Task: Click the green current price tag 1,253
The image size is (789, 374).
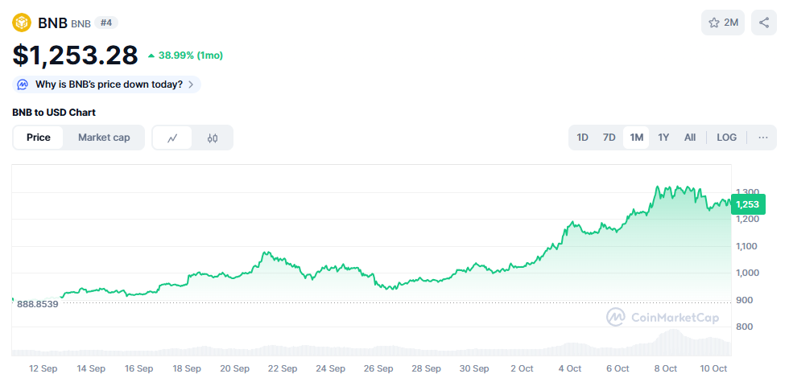Action: point(747,204)
